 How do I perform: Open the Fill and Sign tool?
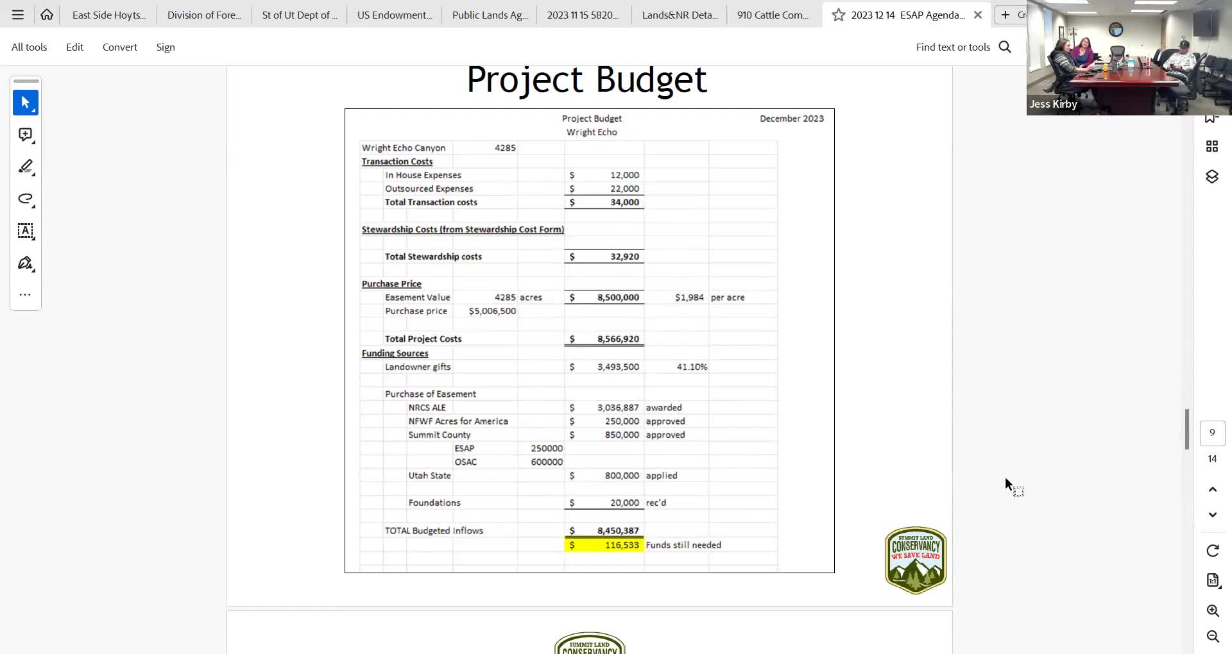26,263
